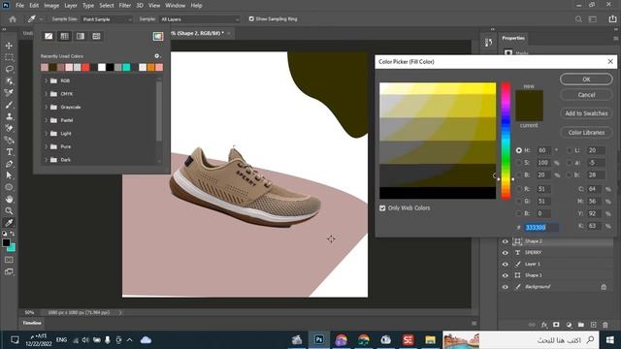Open the Share document icon
621x349 pixels.
[x=612, y=19]
